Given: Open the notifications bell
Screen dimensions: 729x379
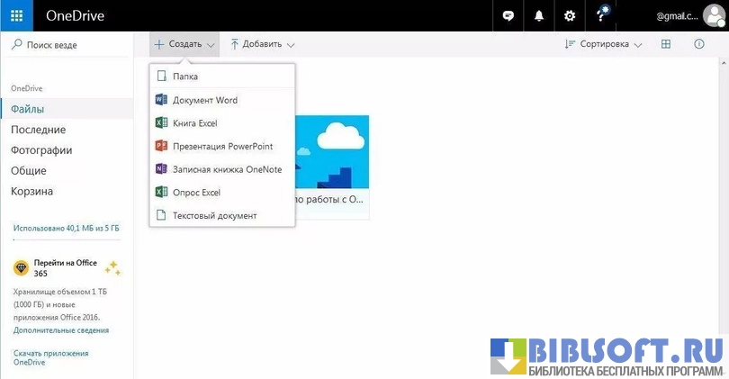Looking at the screenshot, I should (539, 15).
